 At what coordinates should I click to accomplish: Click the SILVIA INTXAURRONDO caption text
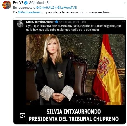pyautogui.click(x=74, y=112)
